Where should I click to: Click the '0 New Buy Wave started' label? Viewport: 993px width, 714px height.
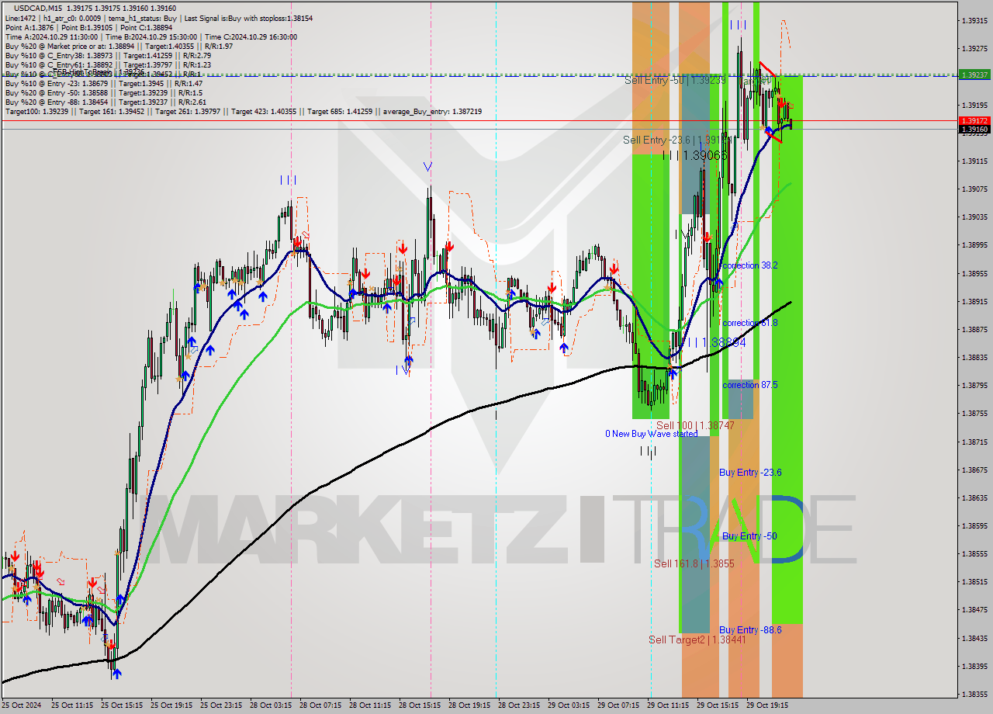(652, 434)
